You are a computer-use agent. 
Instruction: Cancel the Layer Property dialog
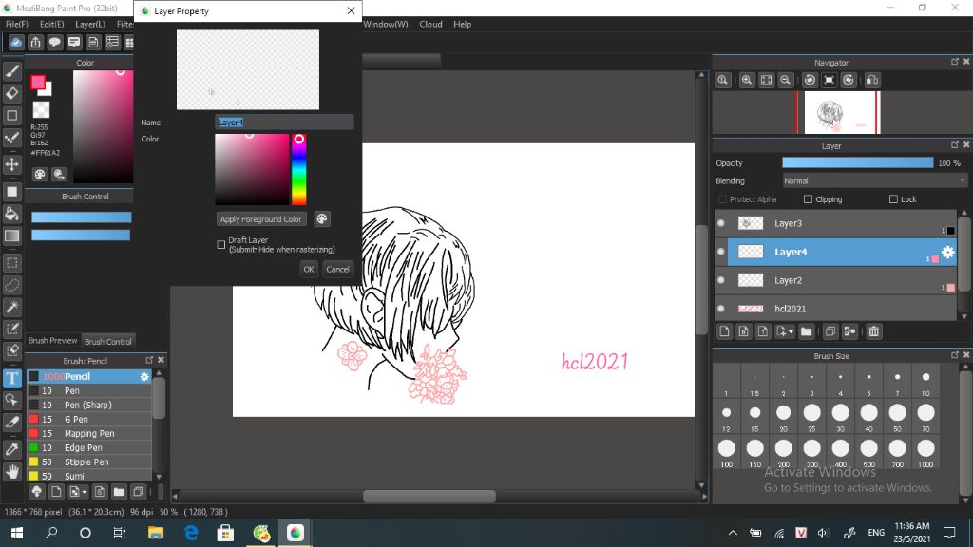click(x=337, y=269)
